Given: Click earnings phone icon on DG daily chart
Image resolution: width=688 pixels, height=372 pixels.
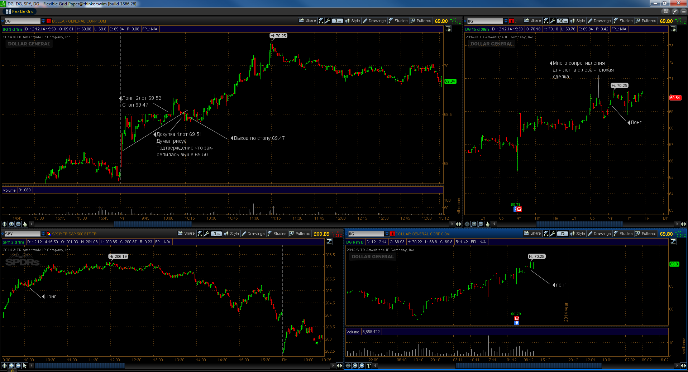Looking at the screenshot, I should point(517,318).
